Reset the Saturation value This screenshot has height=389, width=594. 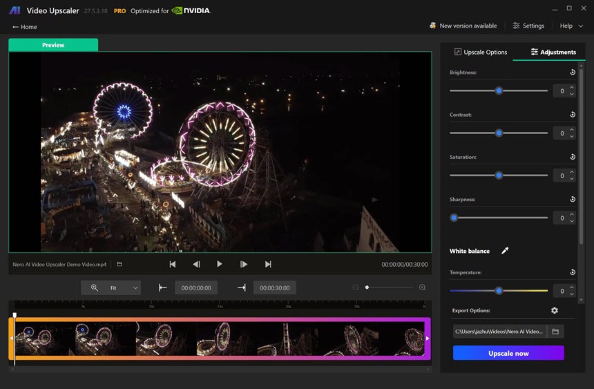573,157
